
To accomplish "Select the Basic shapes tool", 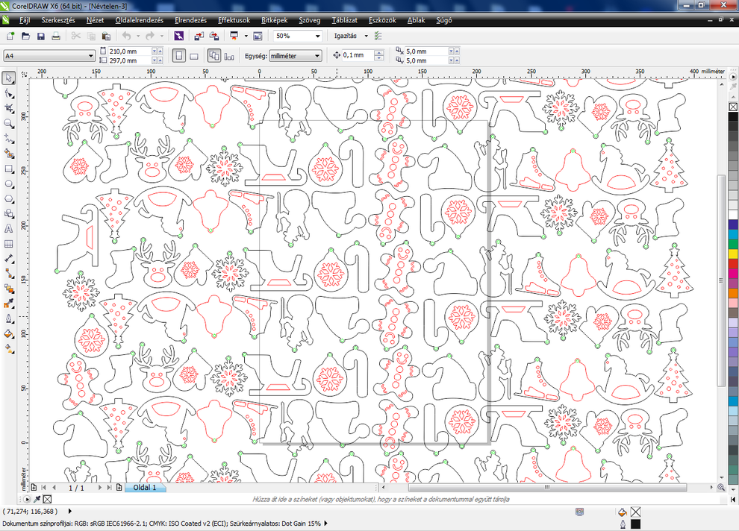I will tap(8, 214).
